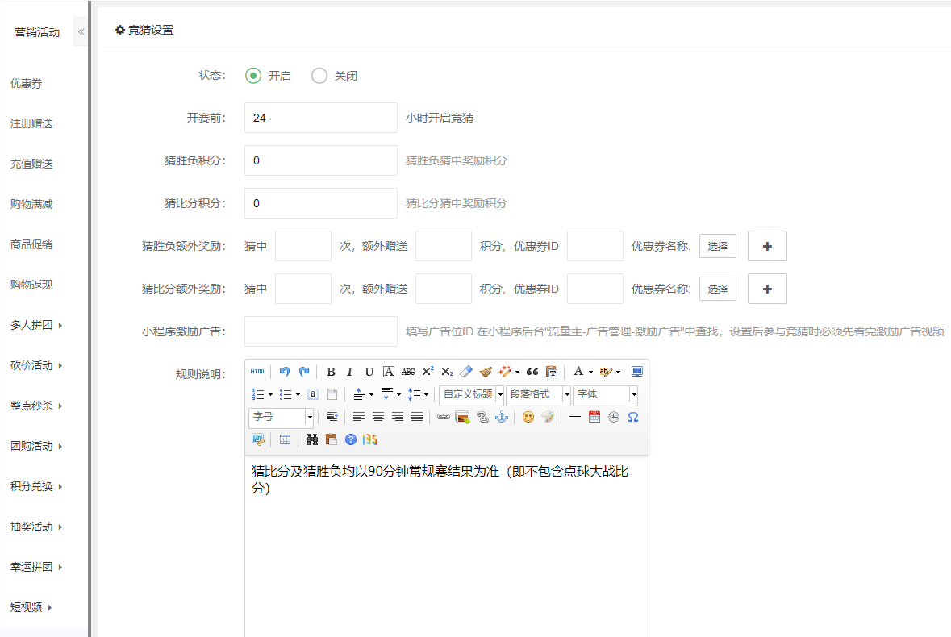The width and height of the screenshot is (951, 637).
Task: Open 优惠券 in the sidebar menu
Action: (x=26, y=83)
